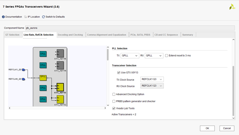The width and height of the screenshot is (239, 135).
Task: Click the Cancel button
Action: pos(227,128)
